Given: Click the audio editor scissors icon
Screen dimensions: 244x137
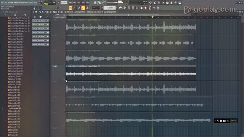Looking at the screenshot, I should click(154, 3).
